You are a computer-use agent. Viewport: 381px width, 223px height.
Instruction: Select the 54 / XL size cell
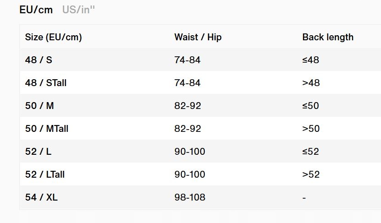[41, 197]
